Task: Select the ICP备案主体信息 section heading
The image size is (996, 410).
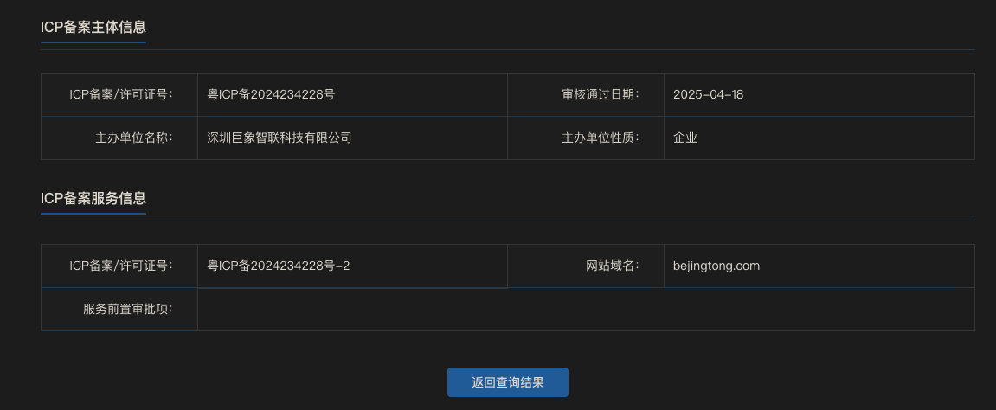Action: click(93, 28)
